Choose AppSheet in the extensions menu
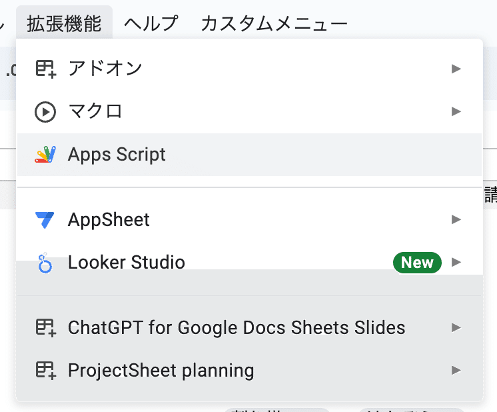 point(249,219)
